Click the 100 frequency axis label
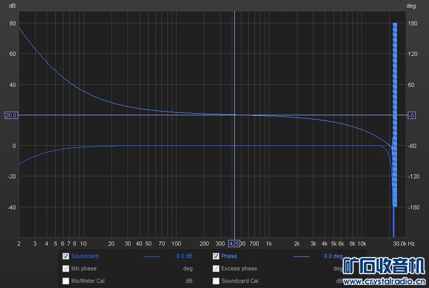The height and width of the screenshot is (288, 429). 176,244
